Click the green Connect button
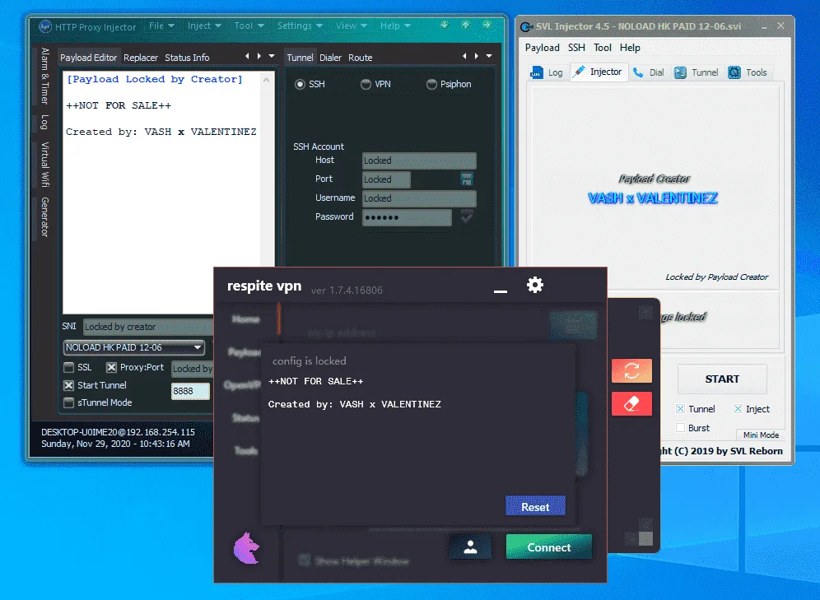This screenshot has width=820, height=600. click(549, 547)
